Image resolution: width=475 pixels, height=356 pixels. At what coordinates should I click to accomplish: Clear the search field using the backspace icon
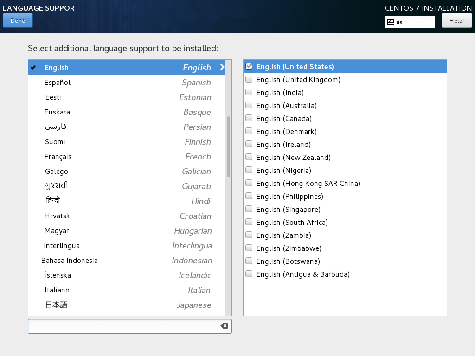pyautogui.click(x=224, y=326)
